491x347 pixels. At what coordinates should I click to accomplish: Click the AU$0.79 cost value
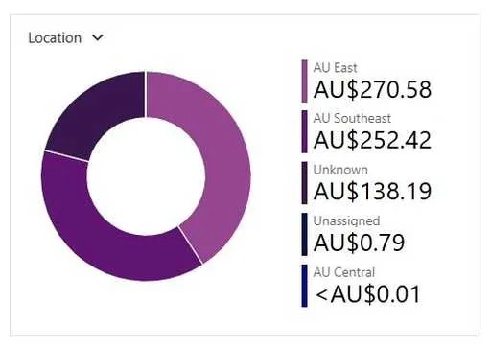coord(360,243)
